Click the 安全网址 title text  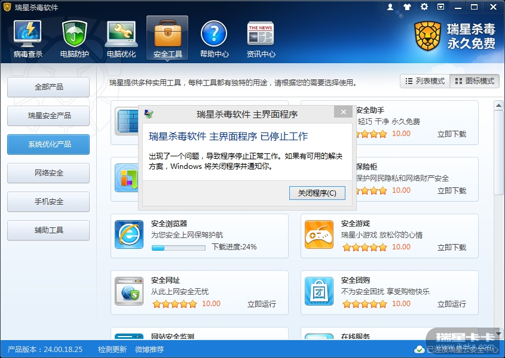click(x=166, y=280)
